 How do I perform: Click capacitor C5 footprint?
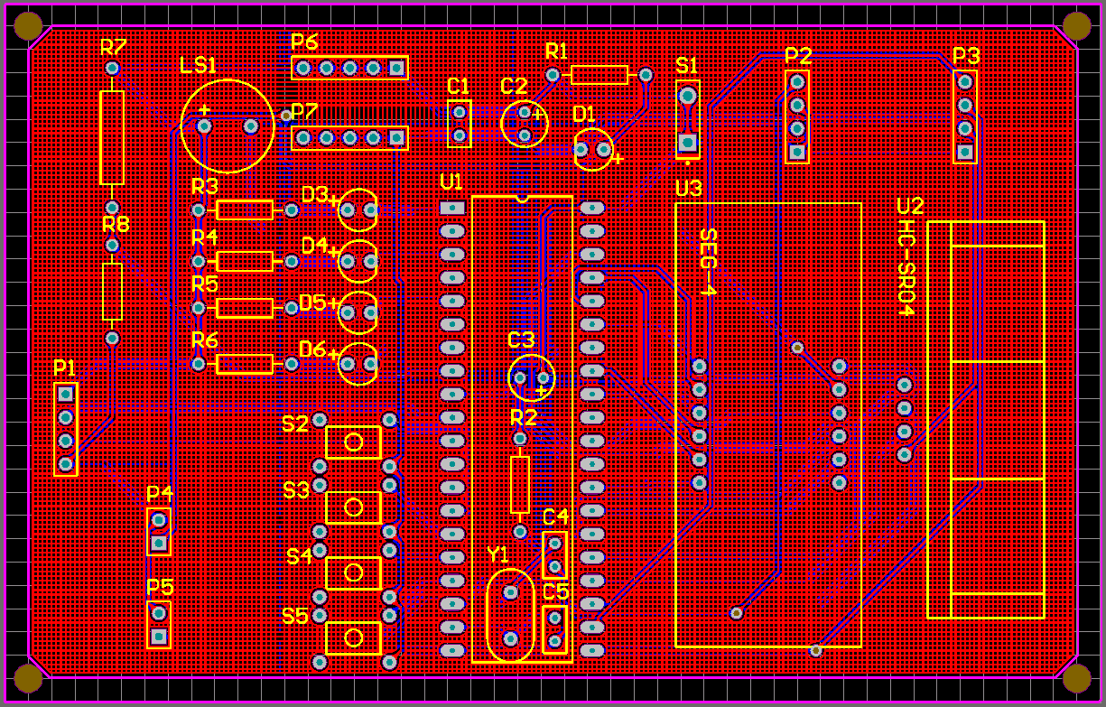(555, 629)
